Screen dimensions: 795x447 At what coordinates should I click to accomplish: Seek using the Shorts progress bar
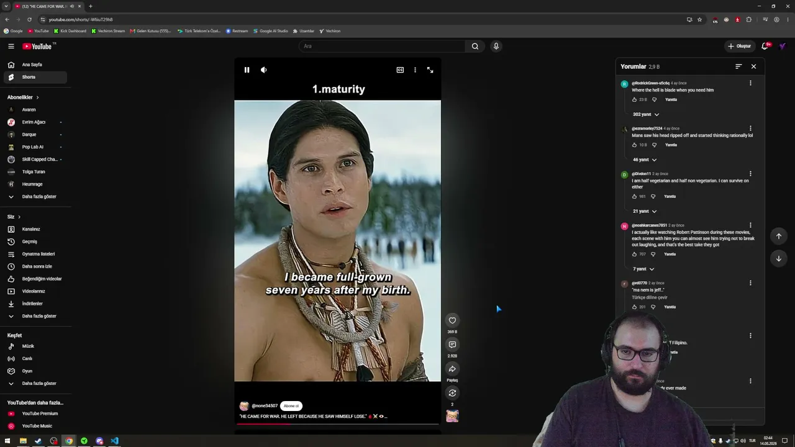point(337,424)
